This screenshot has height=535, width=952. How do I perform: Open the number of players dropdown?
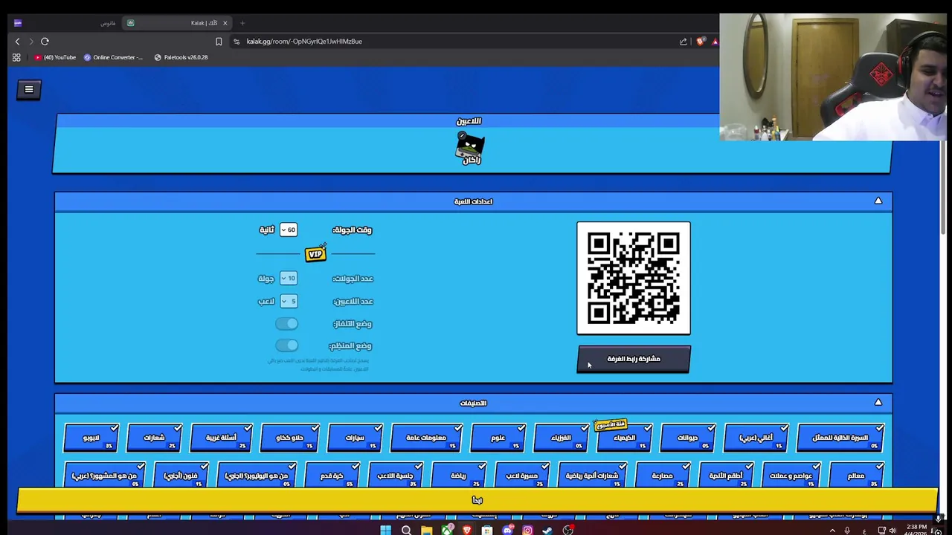point(288,301)
